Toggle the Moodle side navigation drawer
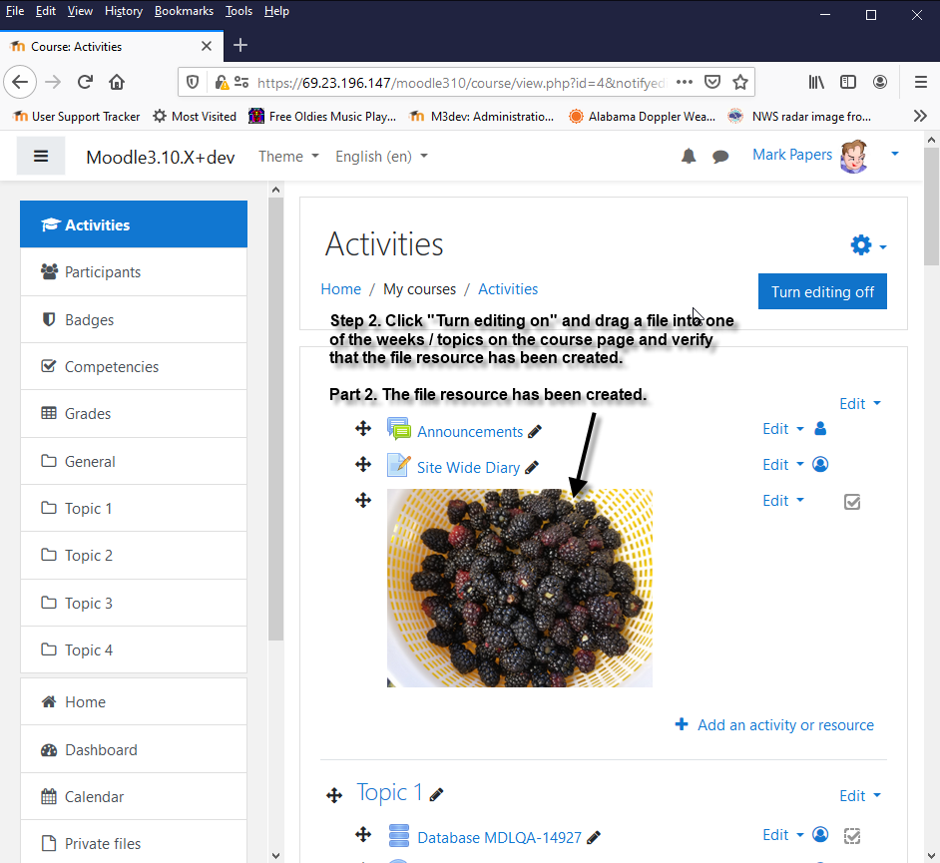Image resolution: width=940 pixels, height=863 pixels. click(41, 157)
